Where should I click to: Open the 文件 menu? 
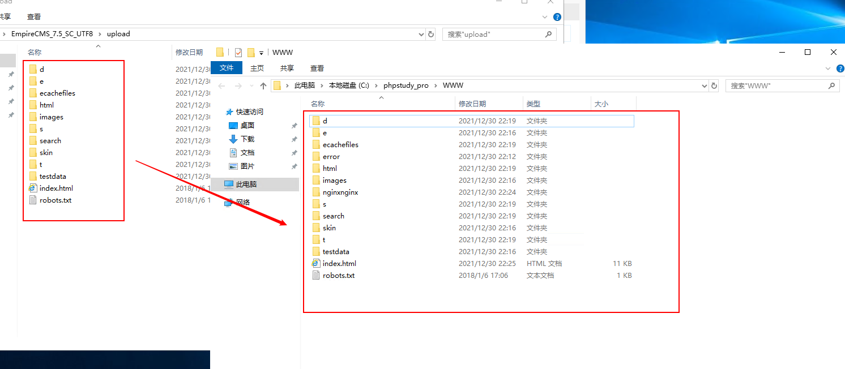[x=227, y=67]
